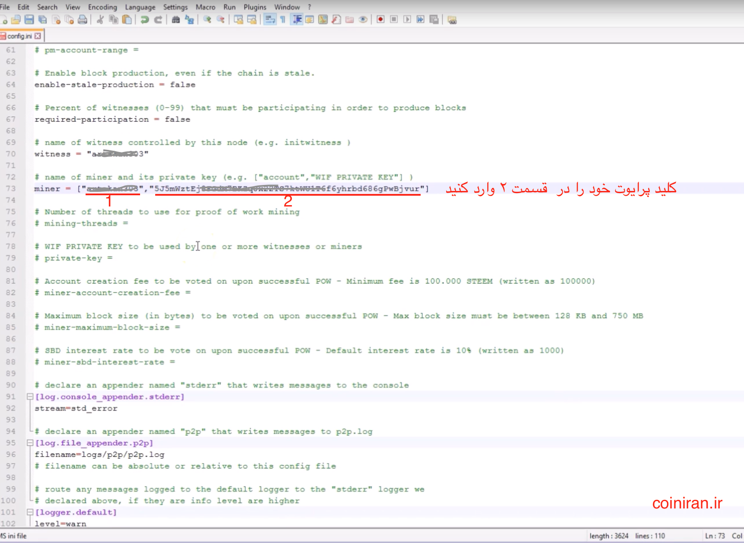Image resolution: width=744 pixels, height=543 pixels.
Task: Open the File menu
Action: pyautogui.click(x=5, y=7)
